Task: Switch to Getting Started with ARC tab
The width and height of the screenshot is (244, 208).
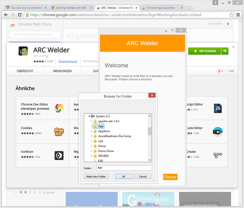Action: 72,8
